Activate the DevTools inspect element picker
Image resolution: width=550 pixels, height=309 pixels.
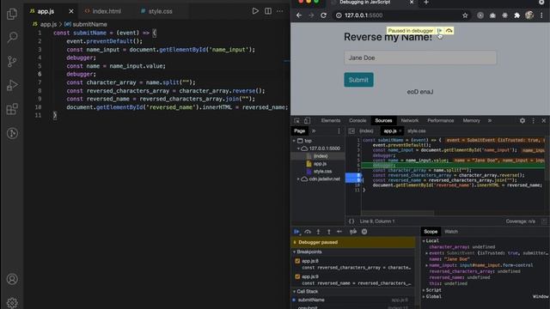(296, 120)
